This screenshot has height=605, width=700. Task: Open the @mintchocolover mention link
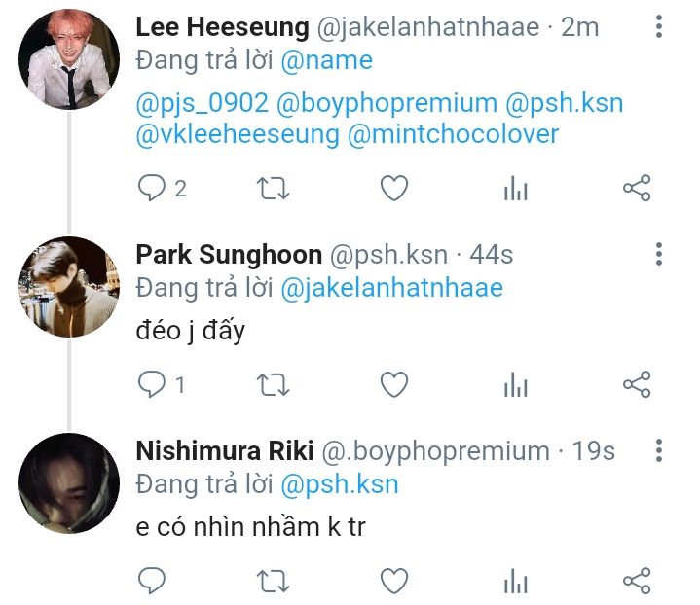[x=454, y=134]
